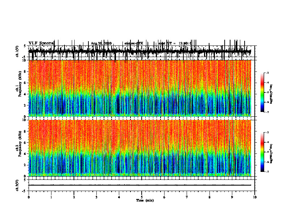Image resolution: width=287 pixels, height=221 pixels.
Task: Click the 3 minute tick label
Action: coord(96,197)
